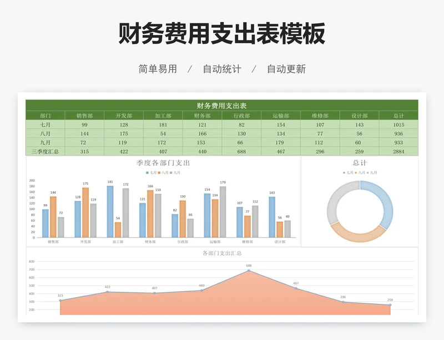Select the blue 143 bar for 设计部
Image resolution: width=444 pixels, height=340 pixels.
[272, 217]
